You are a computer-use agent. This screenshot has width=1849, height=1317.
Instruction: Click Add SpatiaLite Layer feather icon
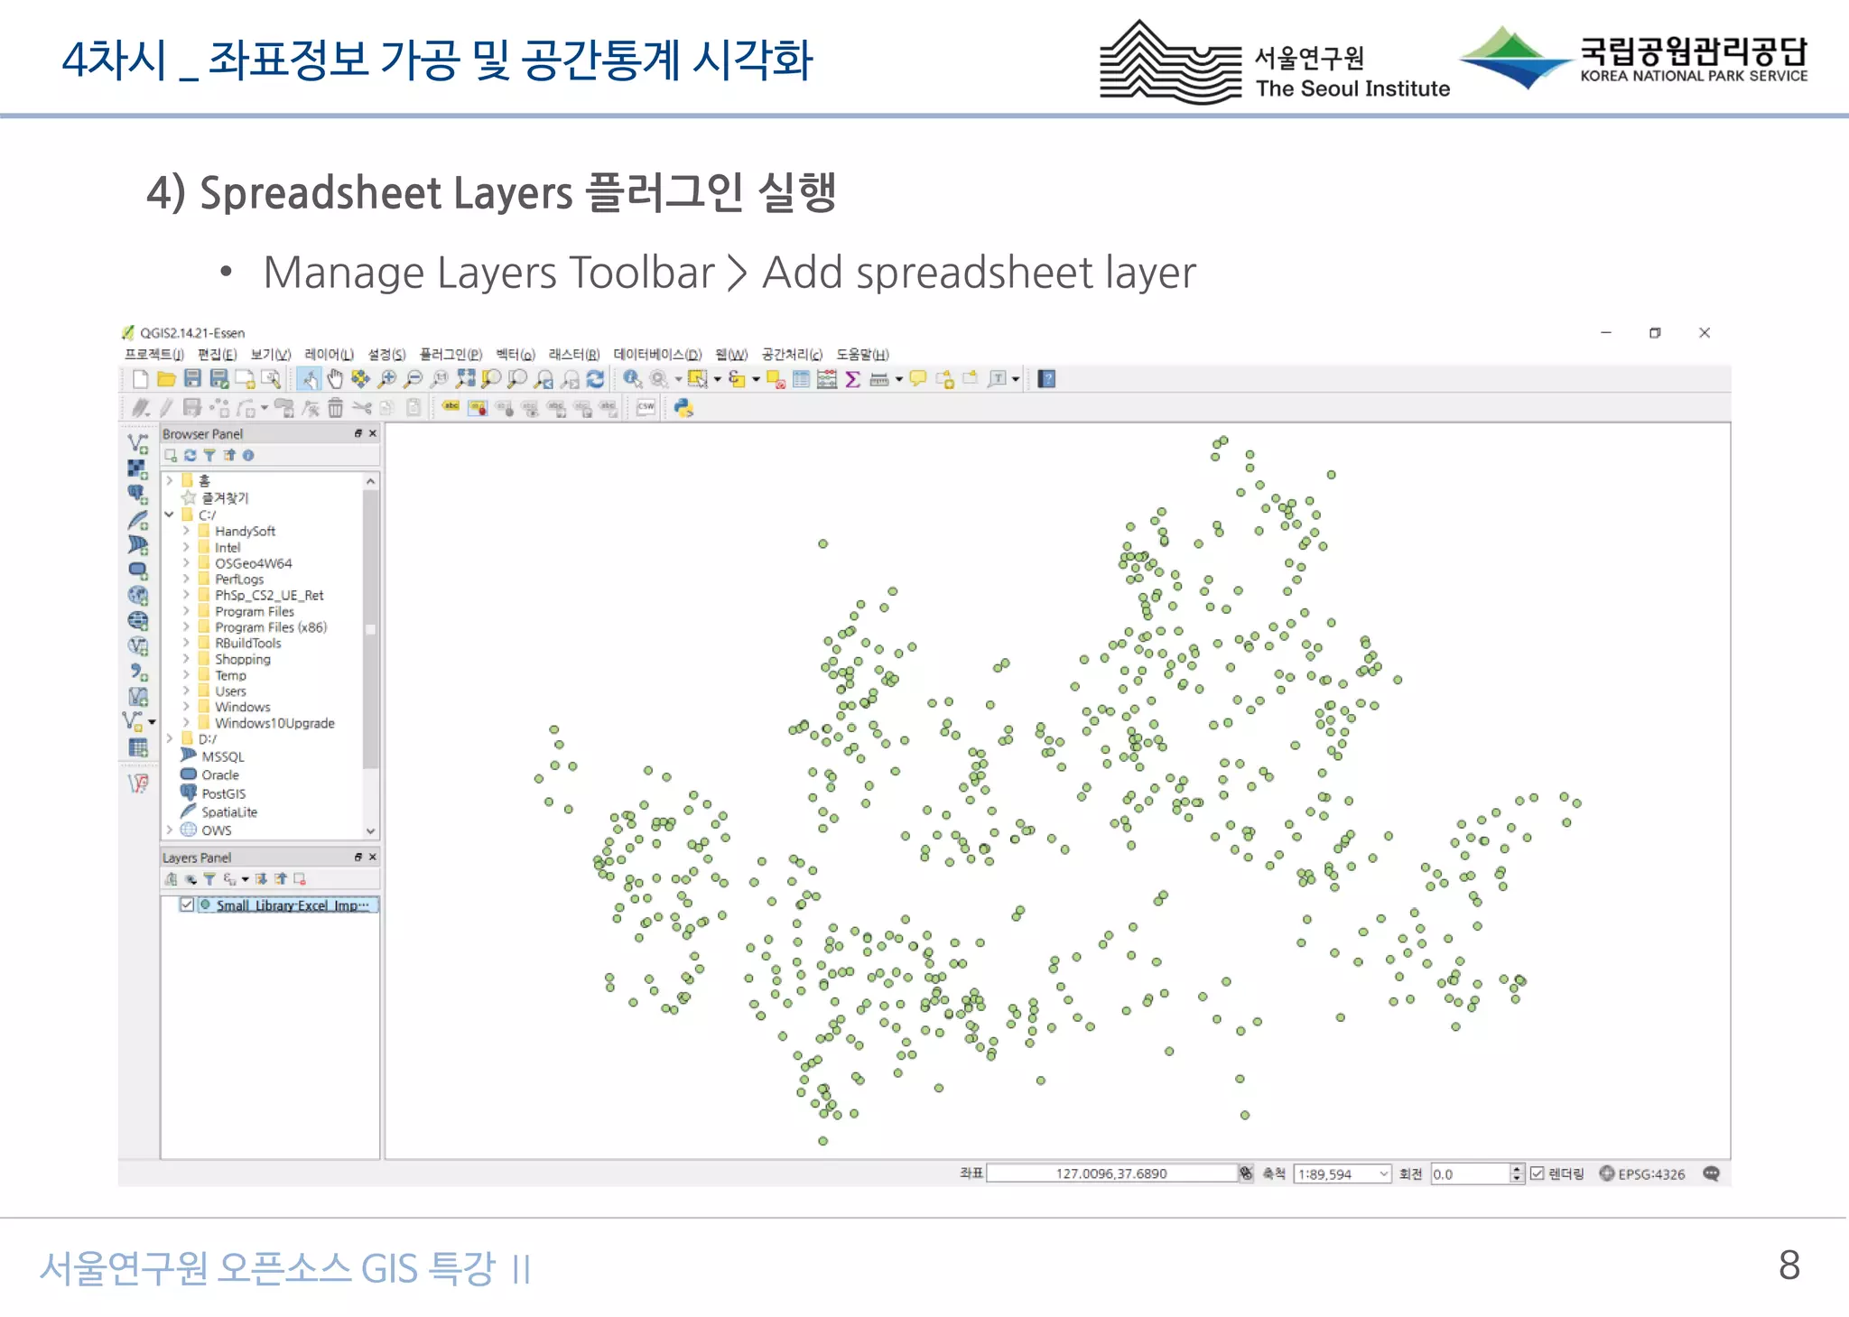tap(137, 520)
